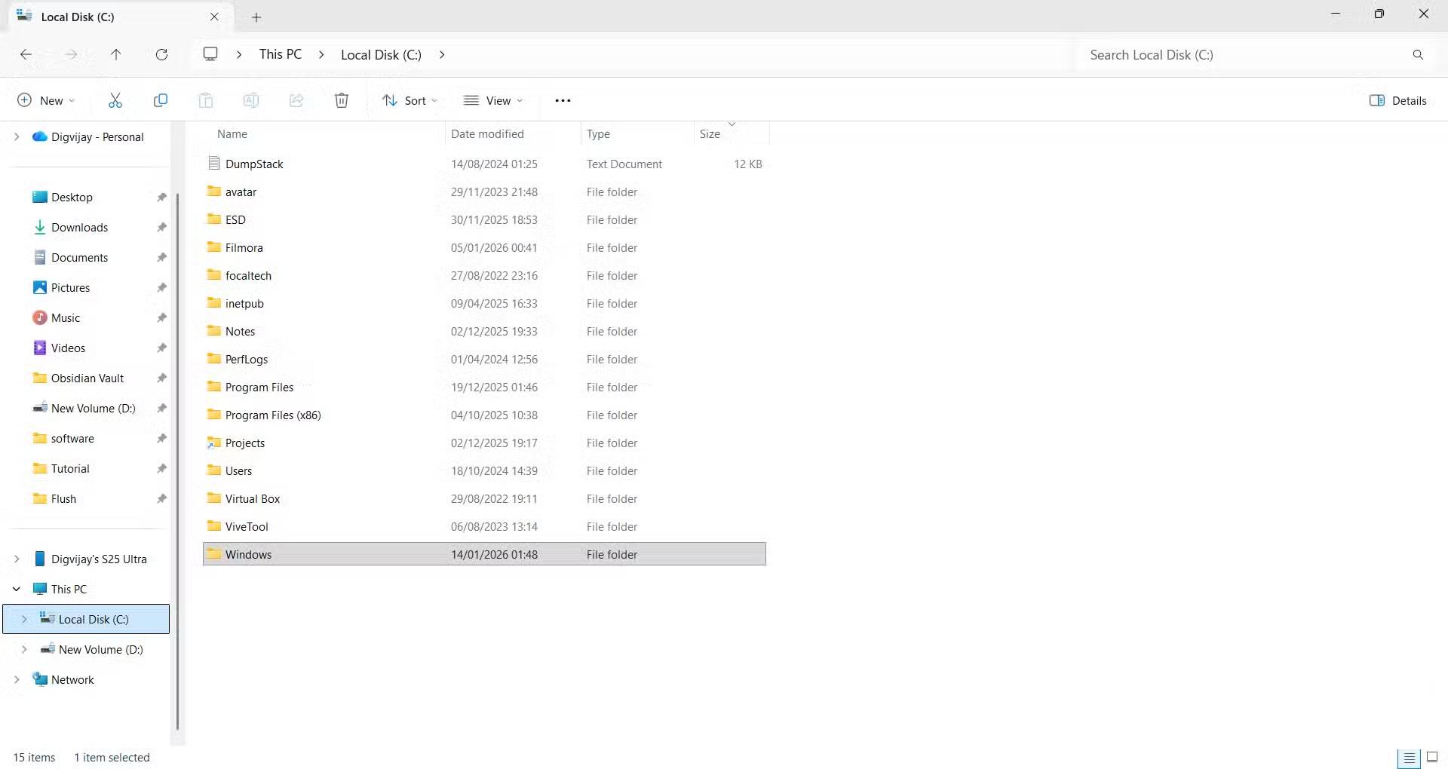Image resolution: width=1448 pixels, height=769 pixels.
Task: Click the PC icon in address bar
Action: tap(210, 54)
